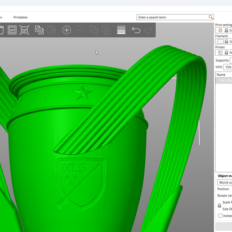232x232 pixels.
Task: Select the MLS object row in list
Action: pyautogui.click(x=224, y=80)
